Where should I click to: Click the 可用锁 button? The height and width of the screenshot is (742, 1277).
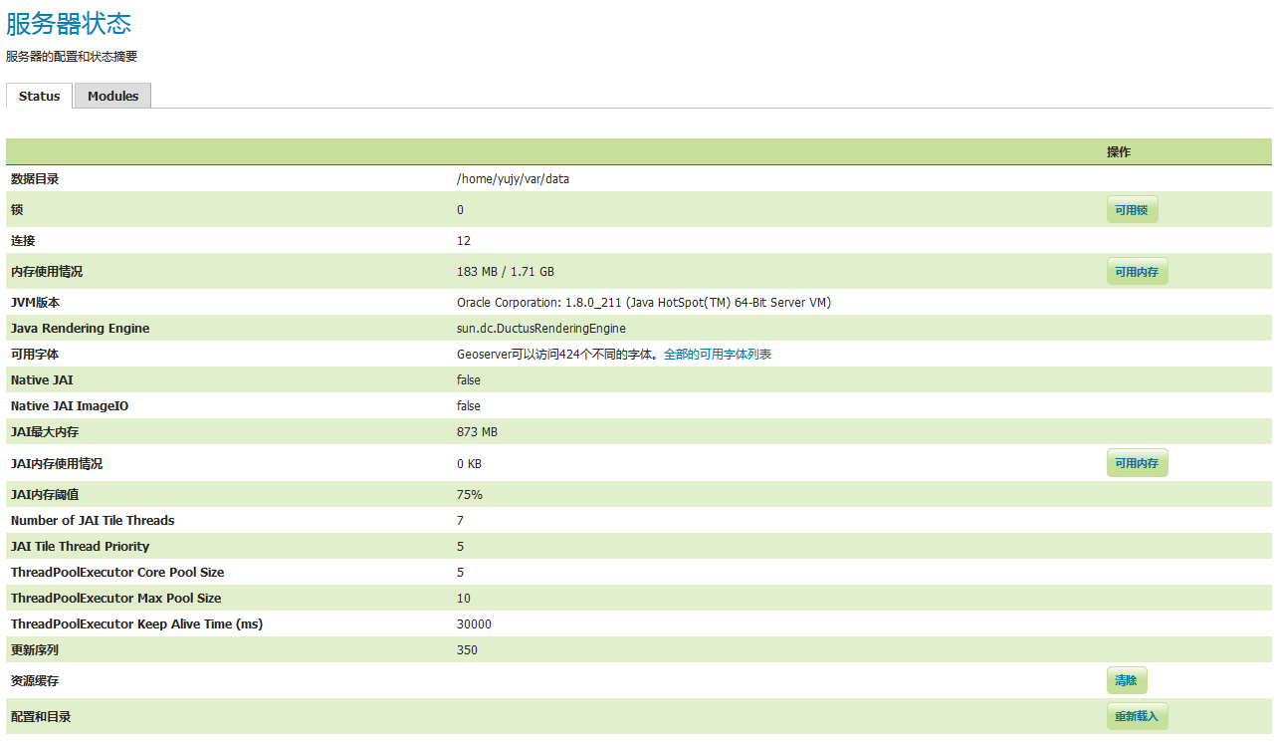(x=1132, y=210)
